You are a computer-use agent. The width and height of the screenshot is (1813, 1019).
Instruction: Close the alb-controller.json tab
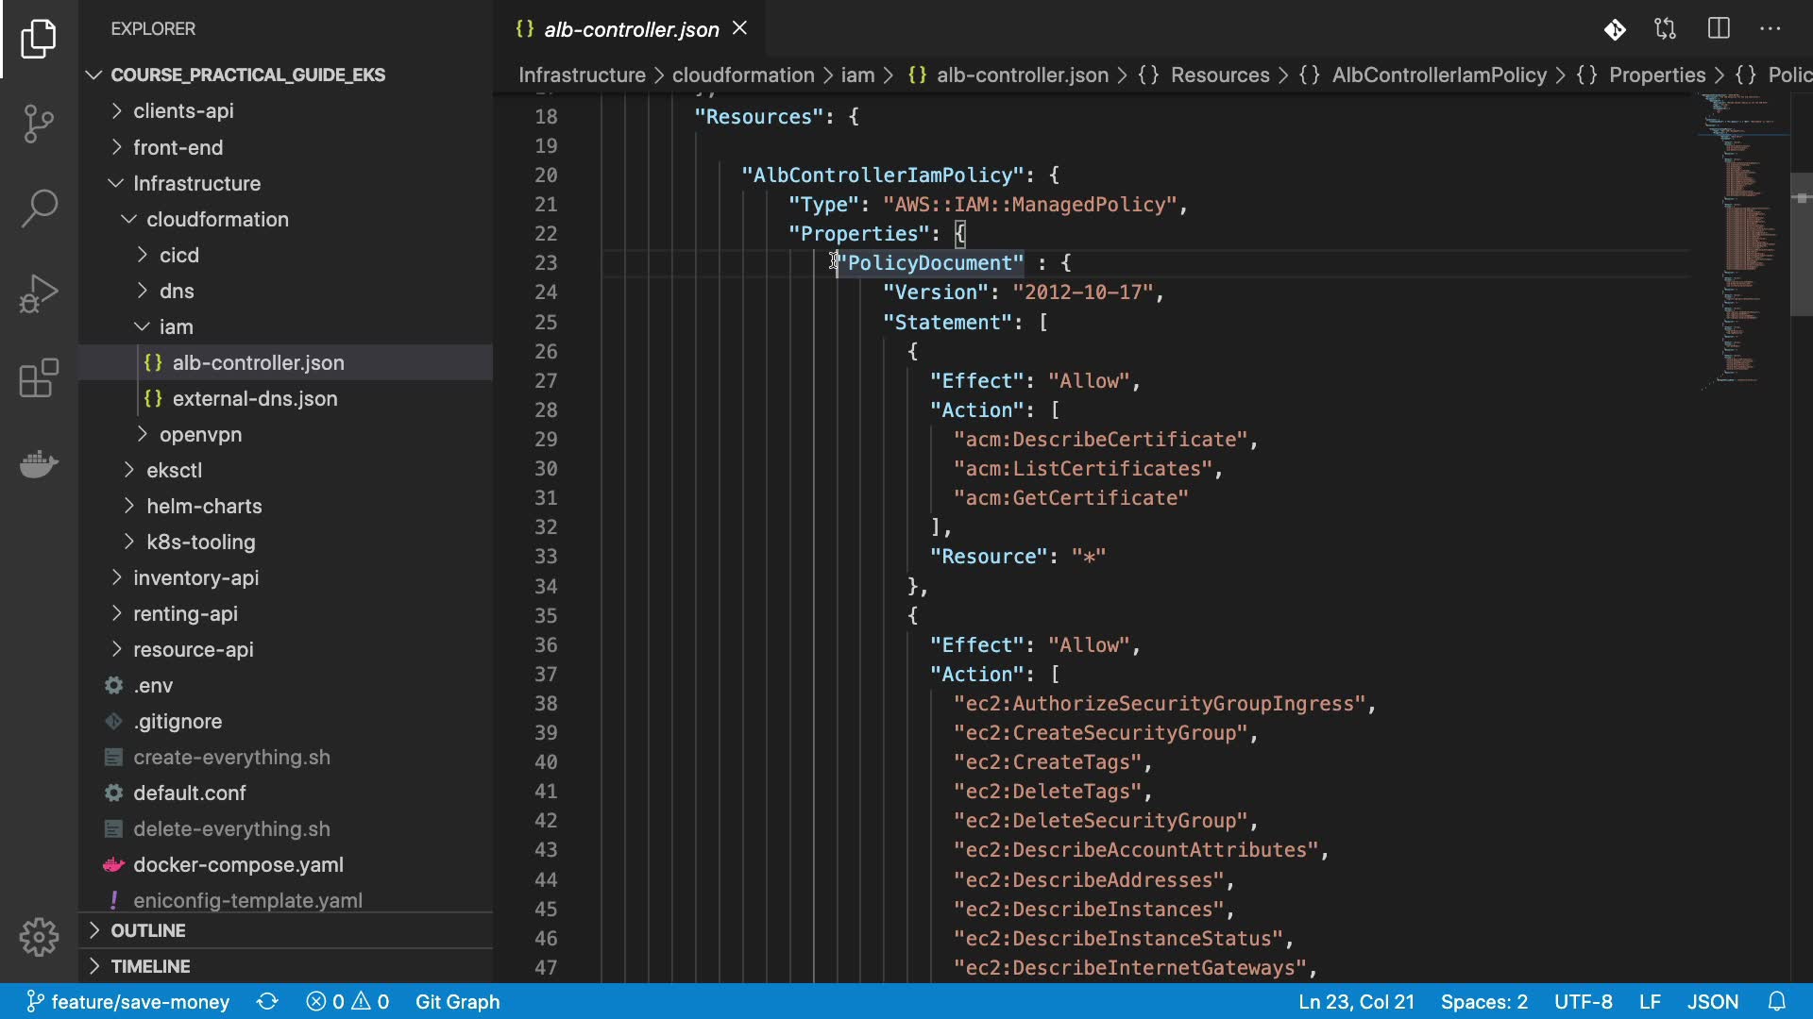(x=740, y=28)
